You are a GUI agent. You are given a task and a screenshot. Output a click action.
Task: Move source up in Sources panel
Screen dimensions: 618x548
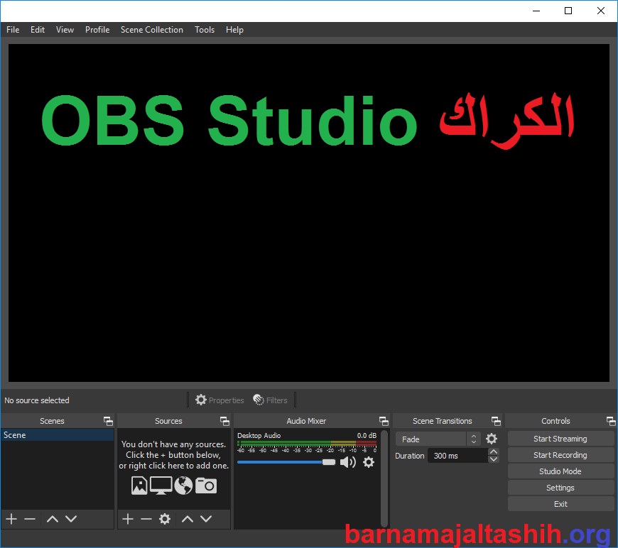click(188, 519)
